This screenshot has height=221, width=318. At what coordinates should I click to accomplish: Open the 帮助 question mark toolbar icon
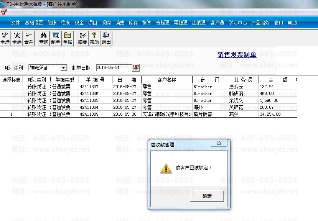point(94,38)
